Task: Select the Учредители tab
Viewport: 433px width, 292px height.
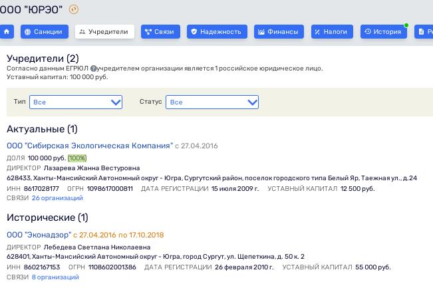Action: click(x=104, y=32)
